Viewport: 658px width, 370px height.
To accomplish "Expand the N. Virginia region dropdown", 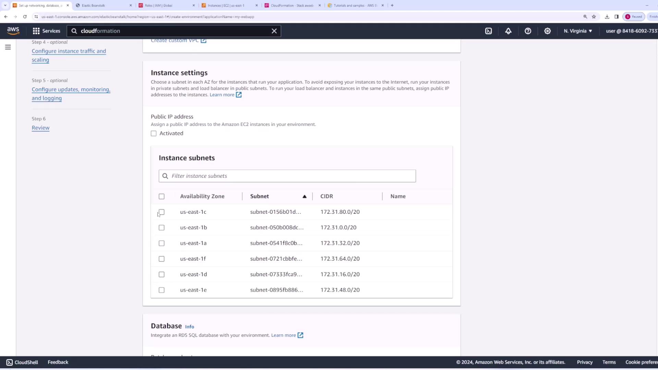I will pos(578,31).
